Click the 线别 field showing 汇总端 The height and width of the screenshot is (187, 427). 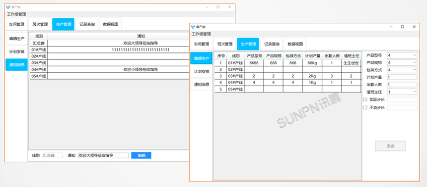pyautogui.click(x=53, y=155)
